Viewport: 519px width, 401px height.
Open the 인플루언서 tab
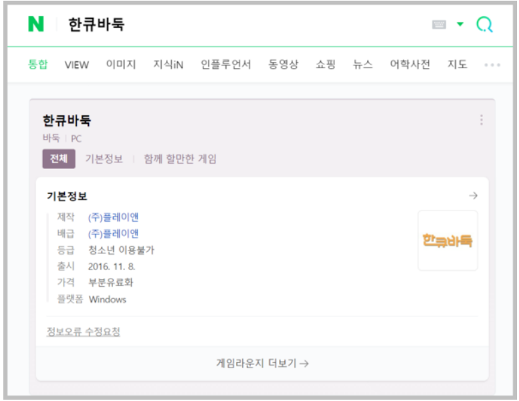pyautogui.click(x=226, y=64)
